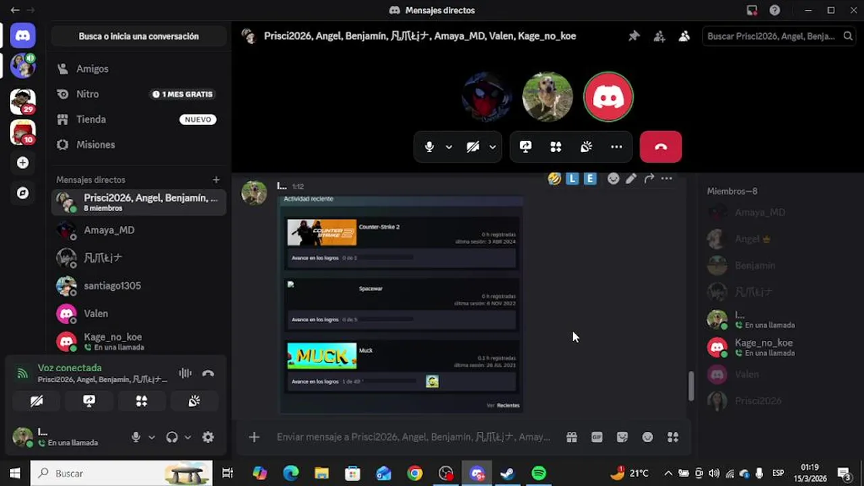Start an activity in call controls
This screenshot has height=486, width=864.
tap(556, 147)
